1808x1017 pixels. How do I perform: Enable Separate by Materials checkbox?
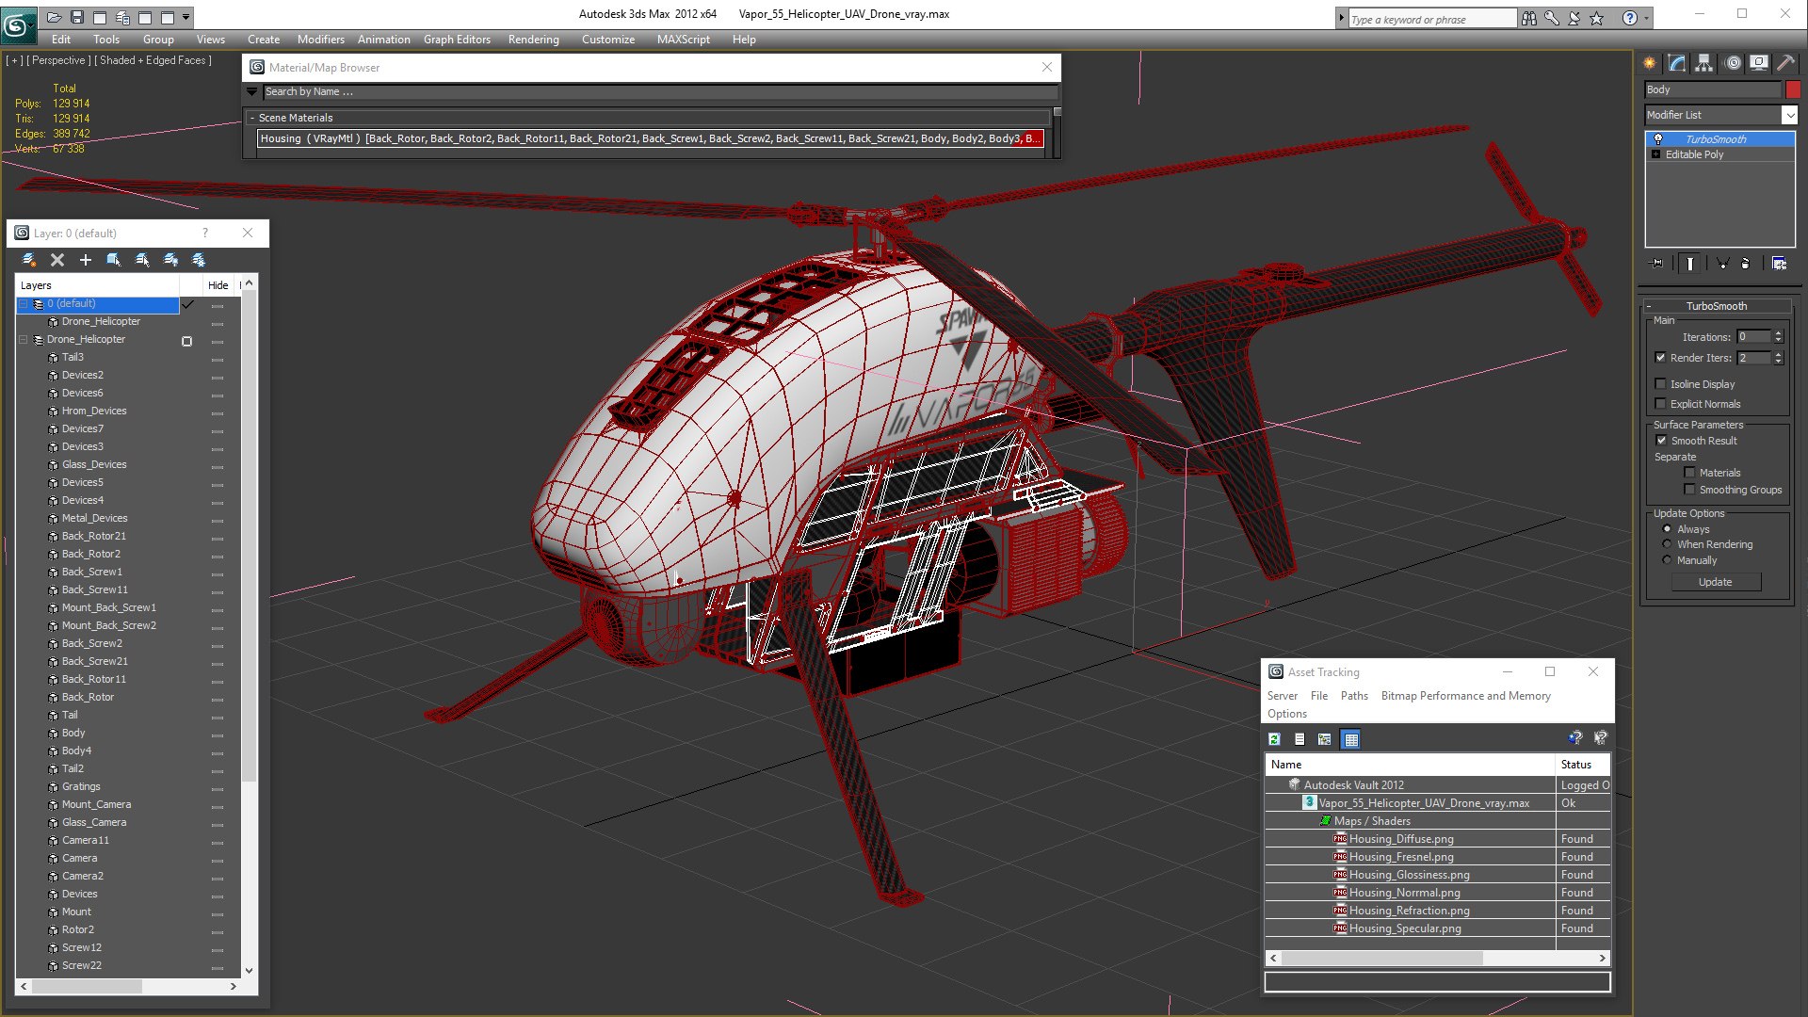coord(1689,473)
